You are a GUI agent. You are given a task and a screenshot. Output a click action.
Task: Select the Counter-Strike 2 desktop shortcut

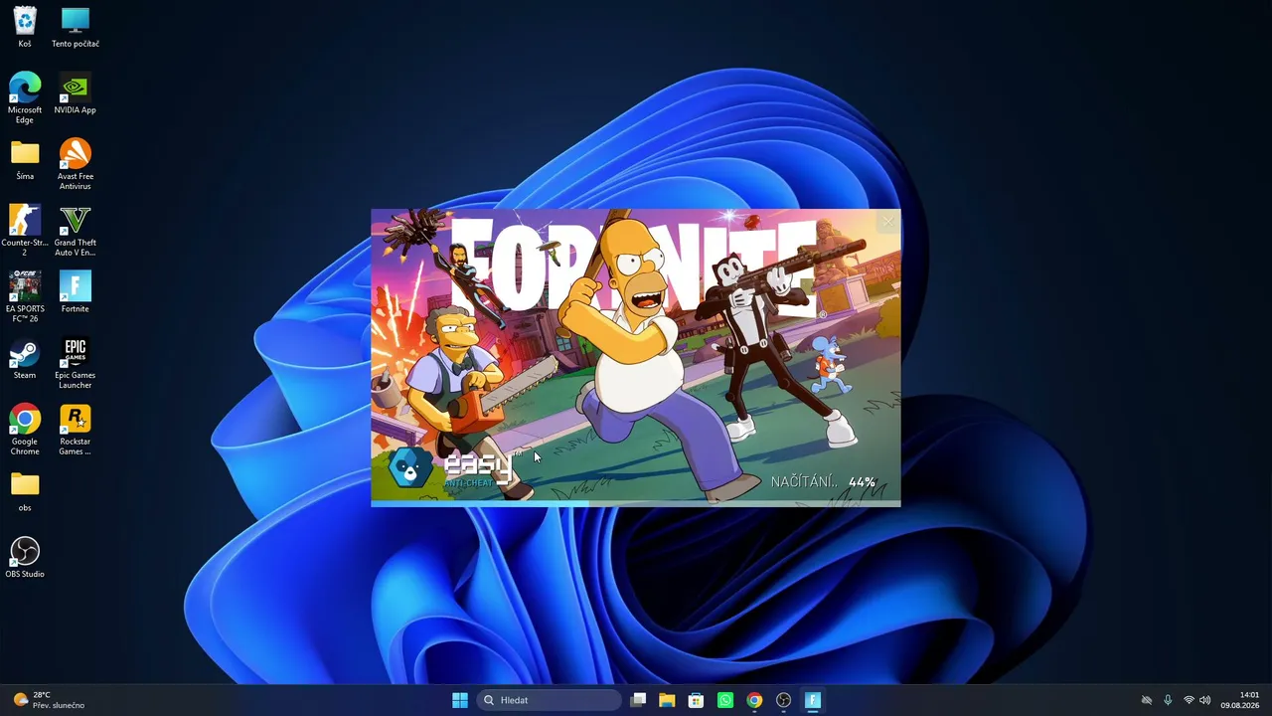click(x=25, y=231)
